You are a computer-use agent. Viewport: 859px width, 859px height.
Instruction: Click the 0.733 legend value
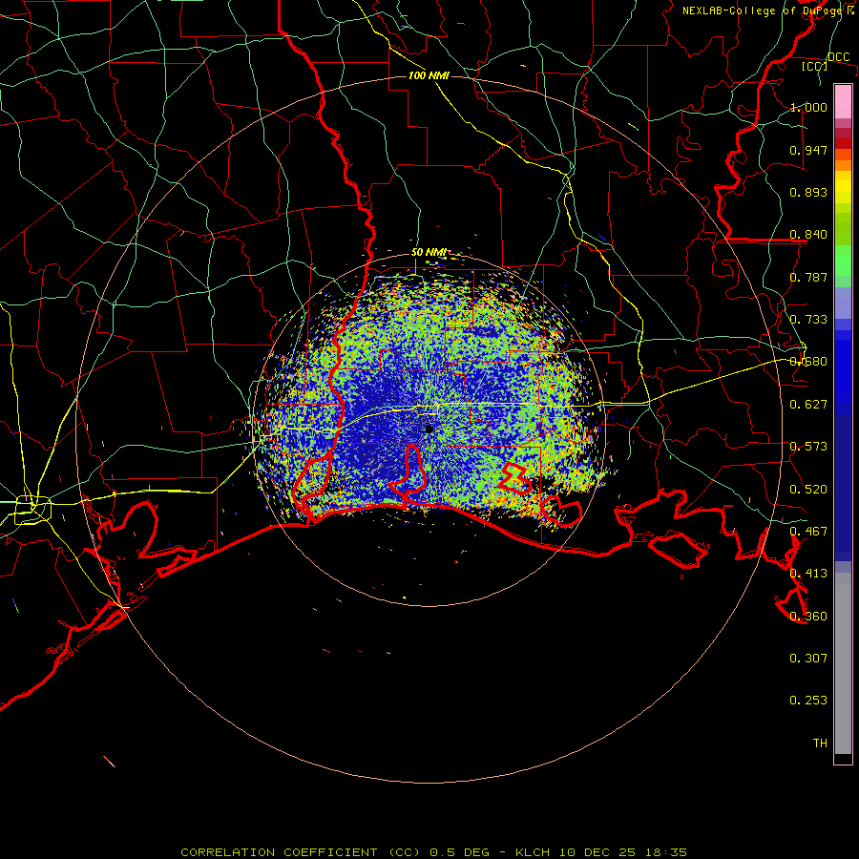point(808,320)
